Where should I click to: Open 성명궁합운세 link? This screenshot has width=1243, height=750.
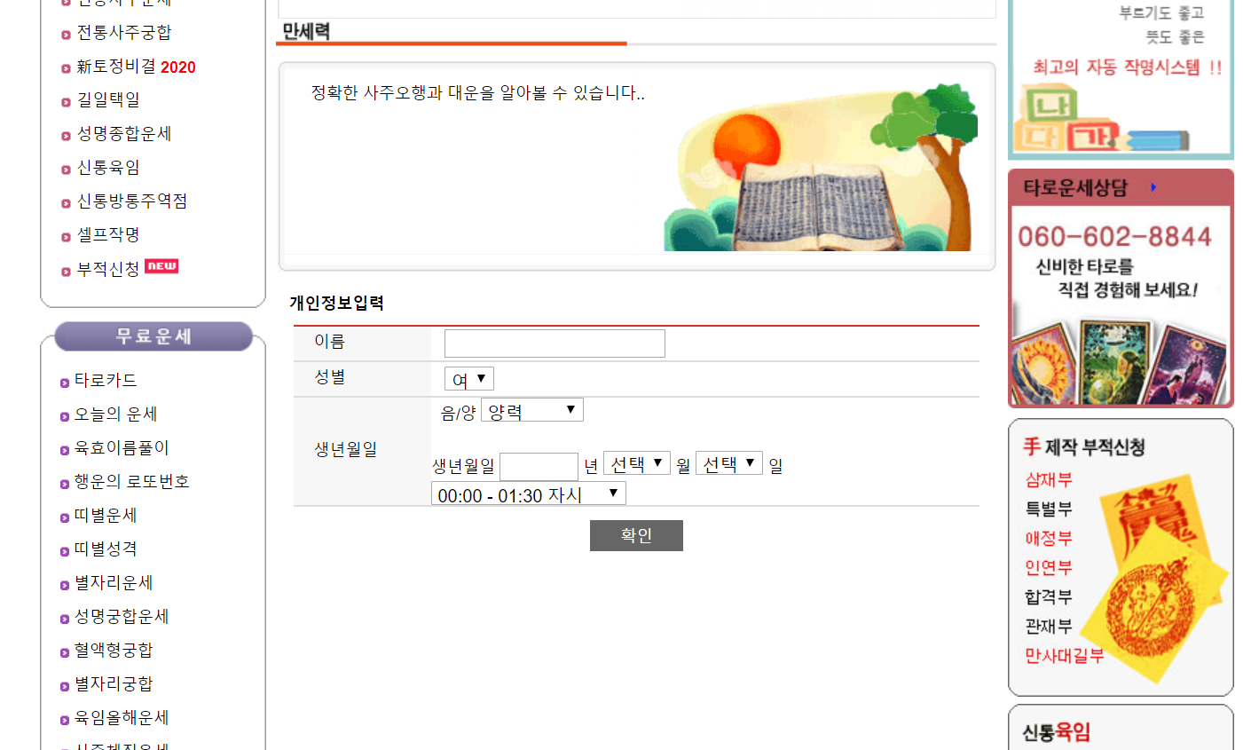point(122,617)
